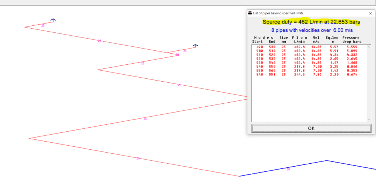
Task: Click the OK button in the dialog
Action: [311, 128]
